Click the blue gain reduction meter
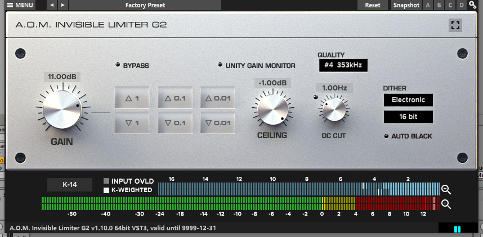This screenshot has height=237, width=483. pos(299,189)
